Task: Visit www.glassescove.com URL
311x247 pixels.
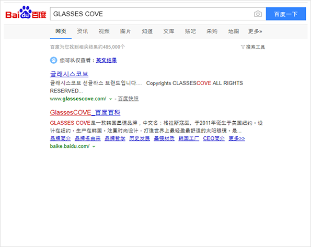Action: [x=78, y=99]
